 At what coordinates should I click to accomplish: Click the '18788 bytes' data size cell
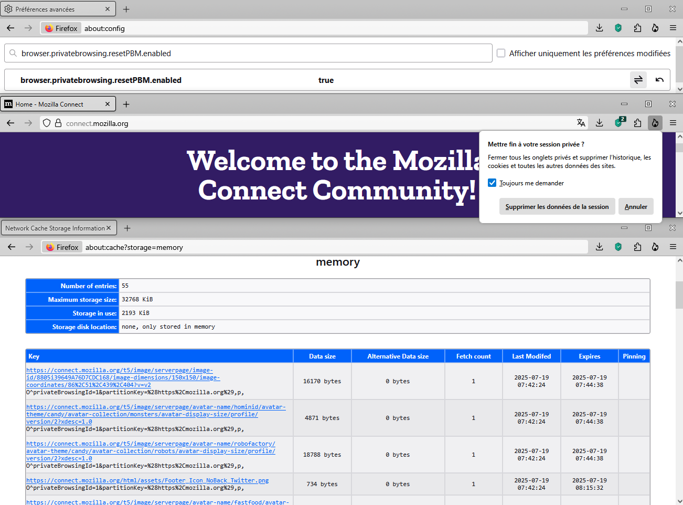tap(322, 455)
